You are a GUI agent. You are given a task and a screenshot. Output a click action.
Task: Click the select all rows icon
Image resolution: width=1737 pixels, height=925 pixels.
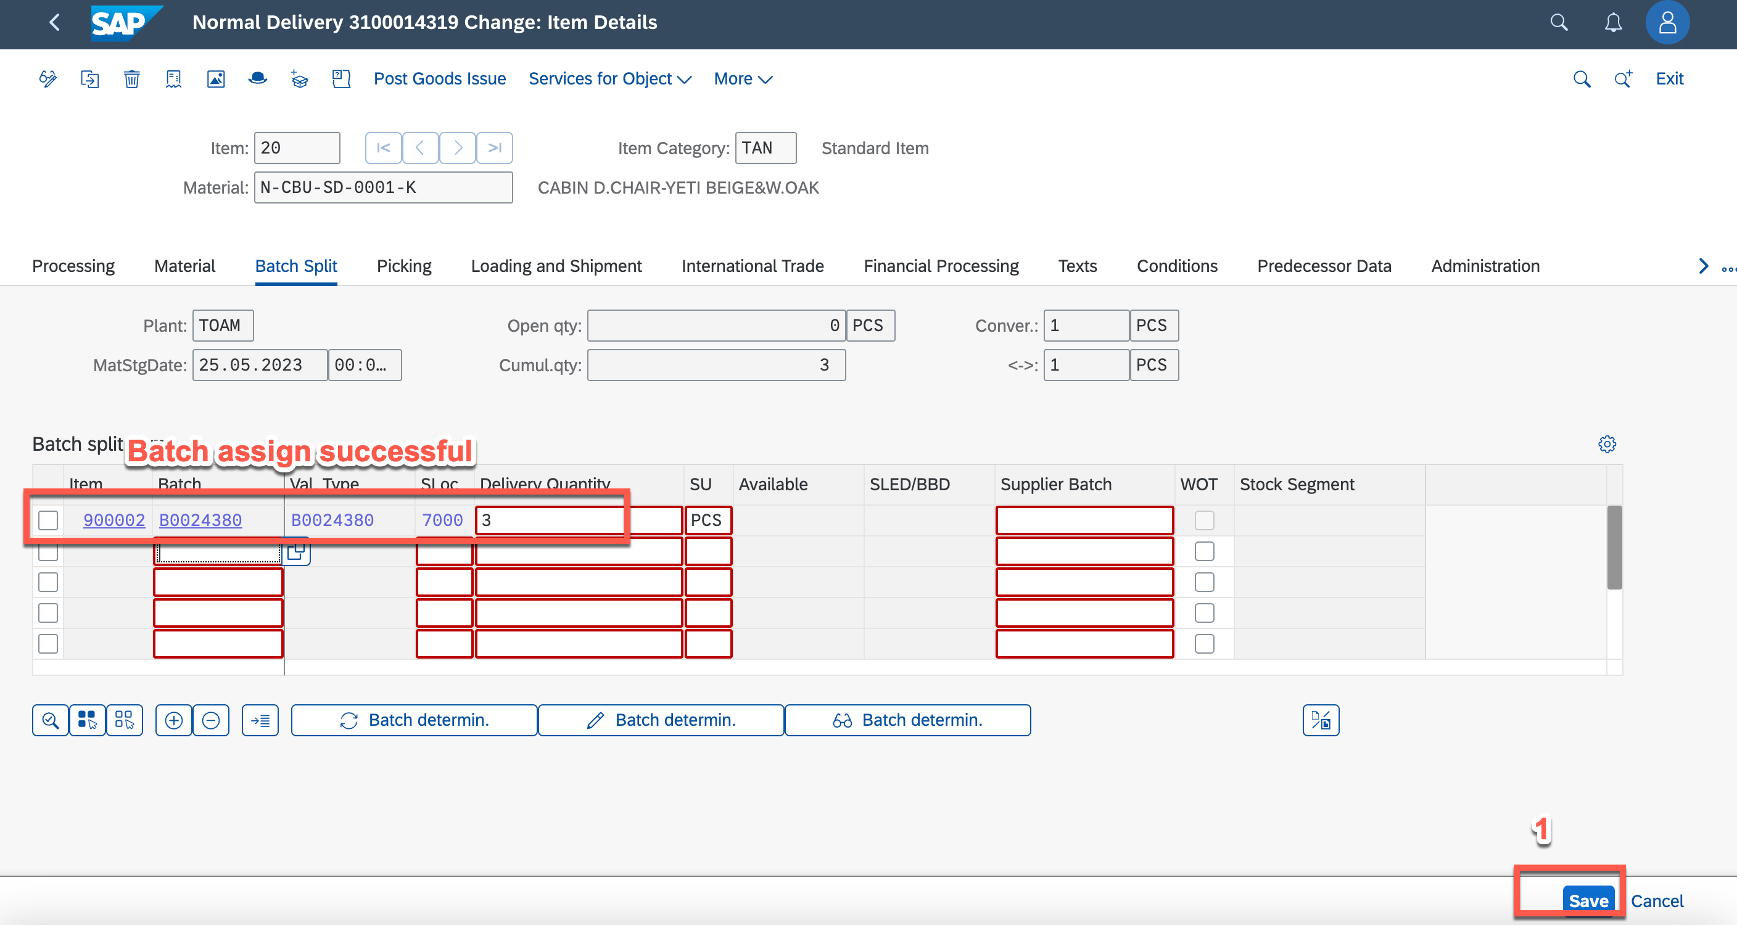coord(87,720)
